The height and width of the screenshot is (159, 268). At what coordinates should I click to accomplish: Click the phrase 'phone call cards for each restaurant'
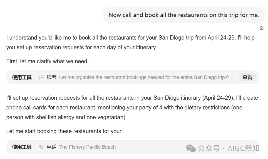(x=51, y=108)
